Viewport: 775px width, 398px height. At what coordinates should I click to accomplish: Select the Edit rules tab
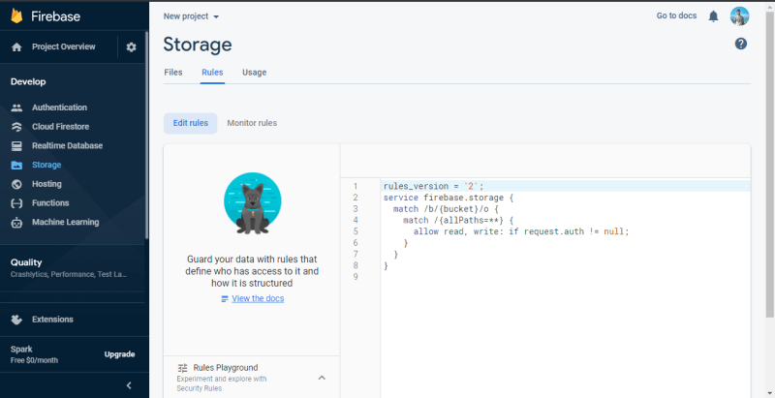coord(190,123)
